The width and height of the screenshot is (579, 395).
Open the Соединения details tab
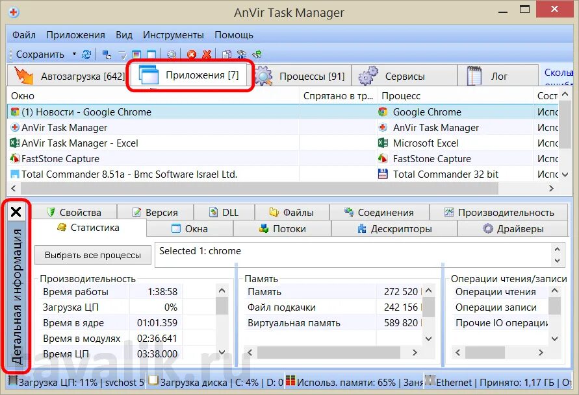(x=380, y=212)
